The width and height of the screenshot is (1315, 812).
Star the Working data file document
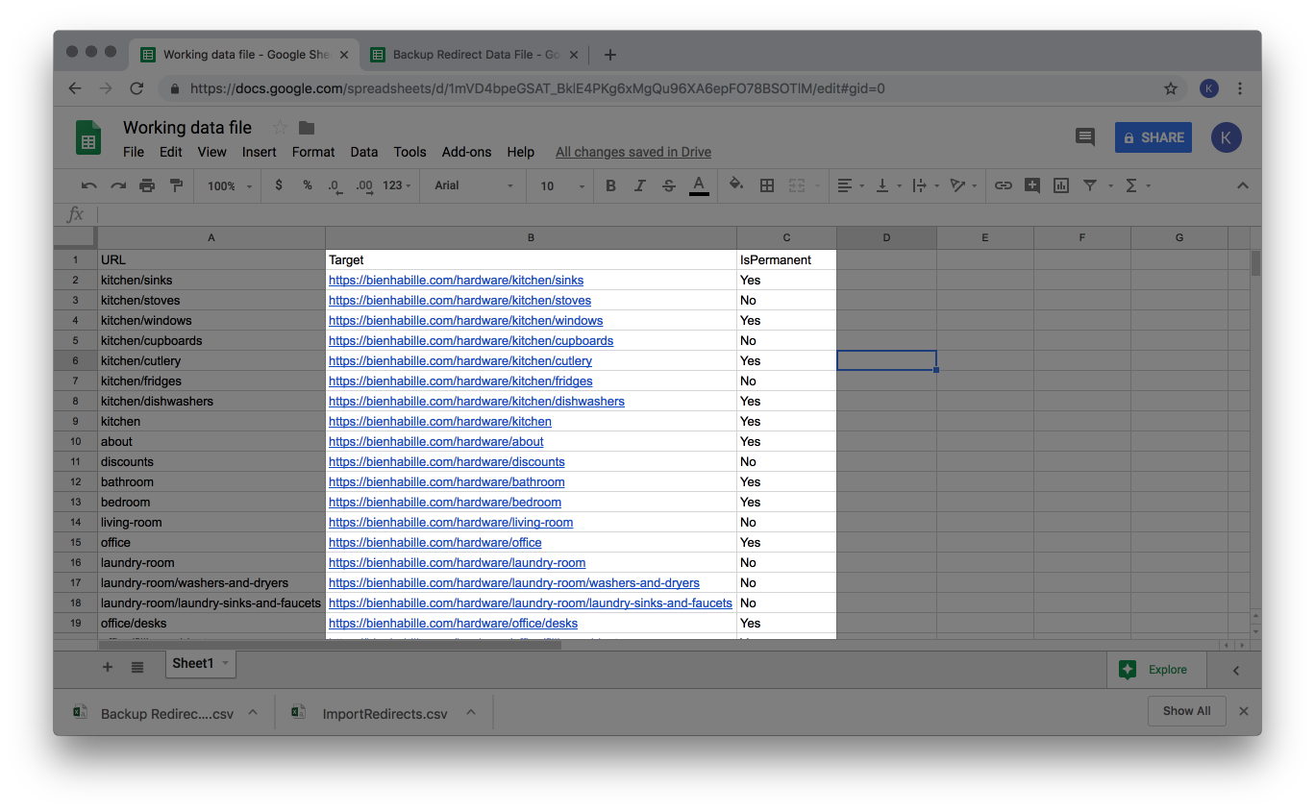[x=280, y=128]
